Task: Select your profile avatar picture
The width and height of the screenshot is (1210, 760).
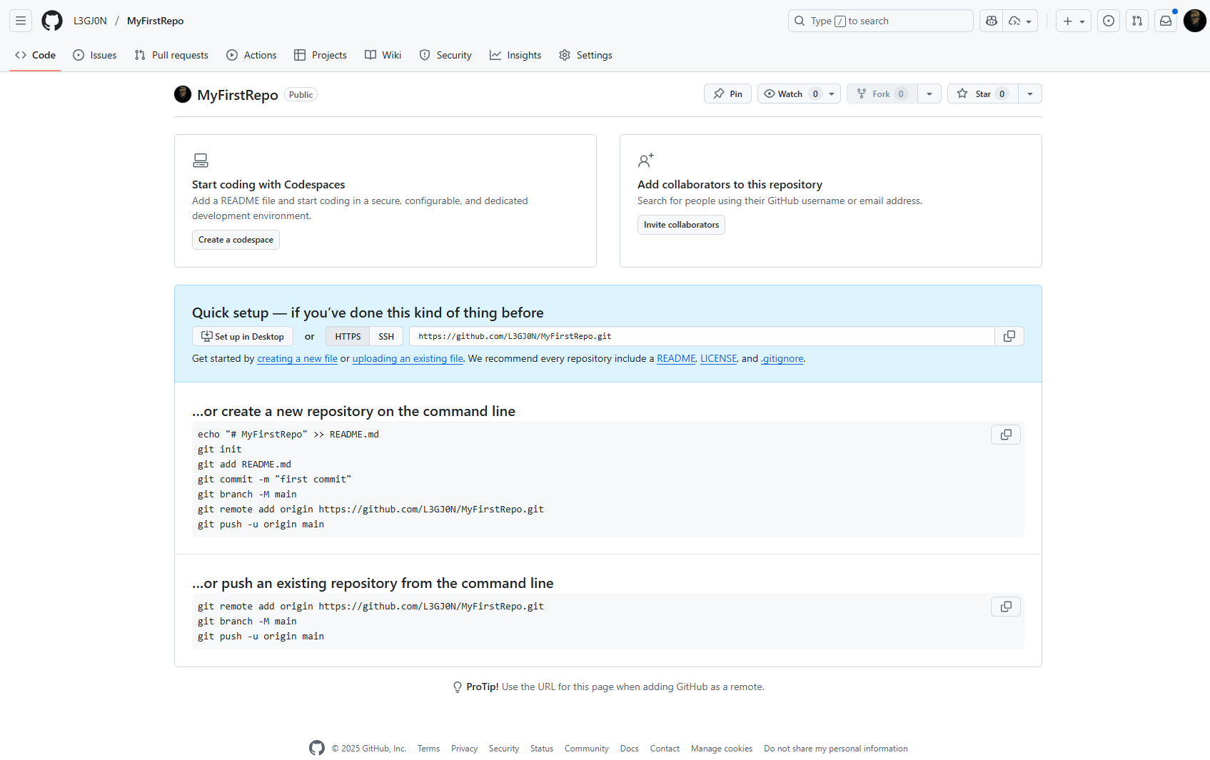Action: point(1194,20)
